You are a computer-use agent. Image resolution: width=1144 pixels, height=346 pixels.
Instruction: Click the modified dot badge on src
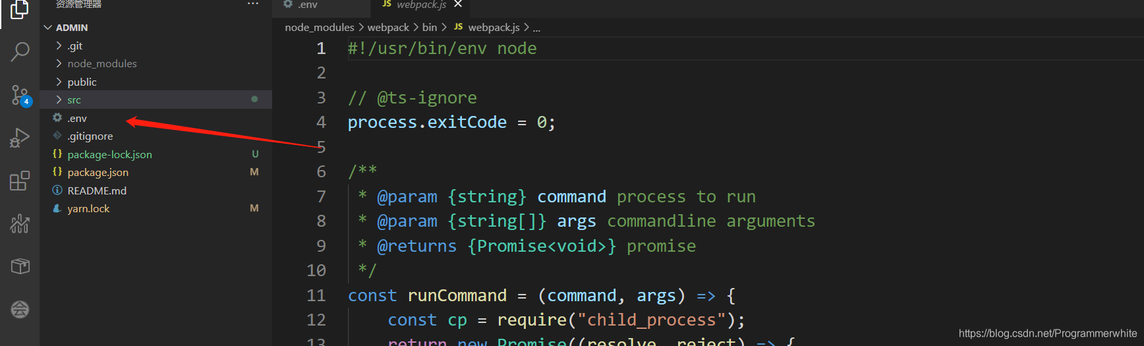tap(254, 99)
